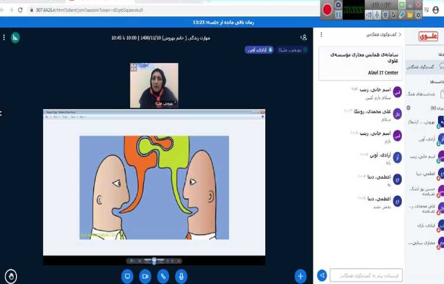Click the recorder pause button
This screenshot has height=284, width=444.
[x=339, y=15]
